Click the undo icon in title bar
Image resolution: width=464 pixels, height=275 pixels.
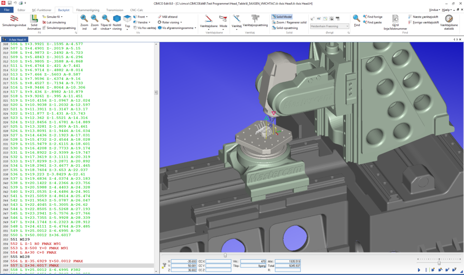[15, 3]
